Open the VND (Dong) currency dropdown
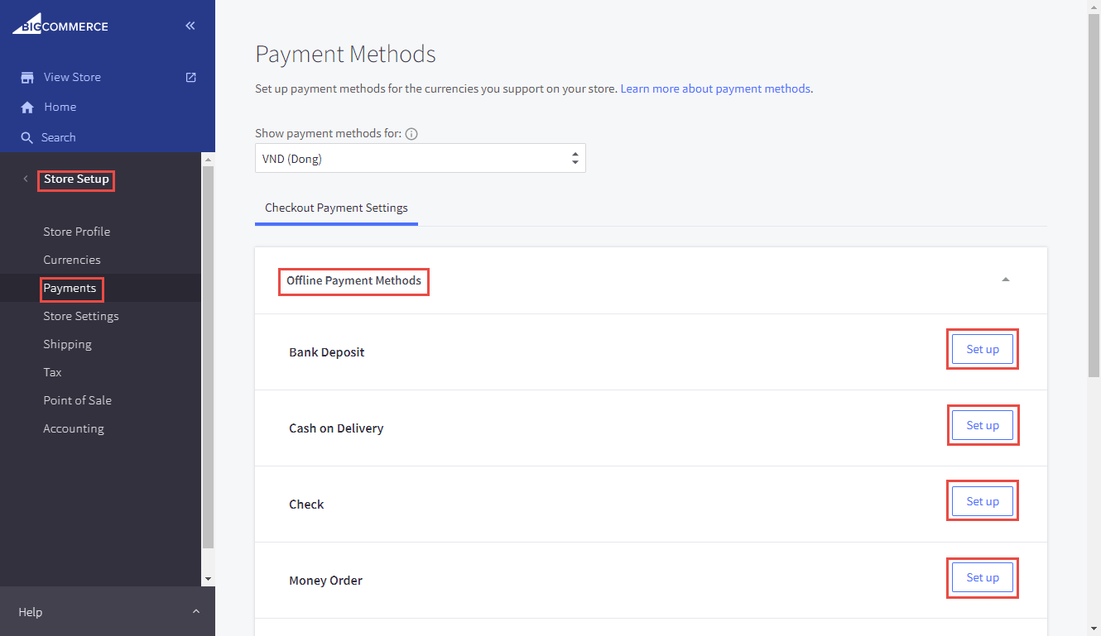This screenshot has height=636, width=1101. (x=420, y=159)
